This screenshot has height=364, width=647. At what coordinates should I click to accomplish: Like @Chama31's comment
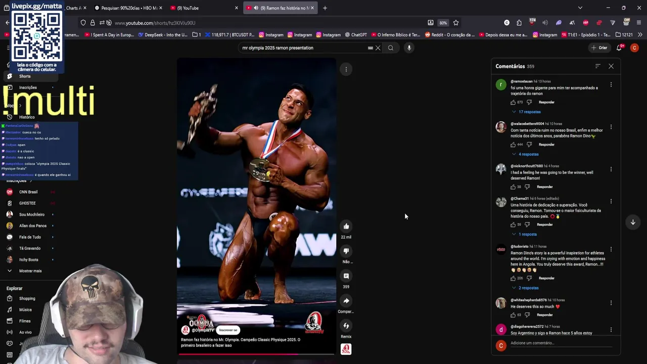[x=514, y=224]
